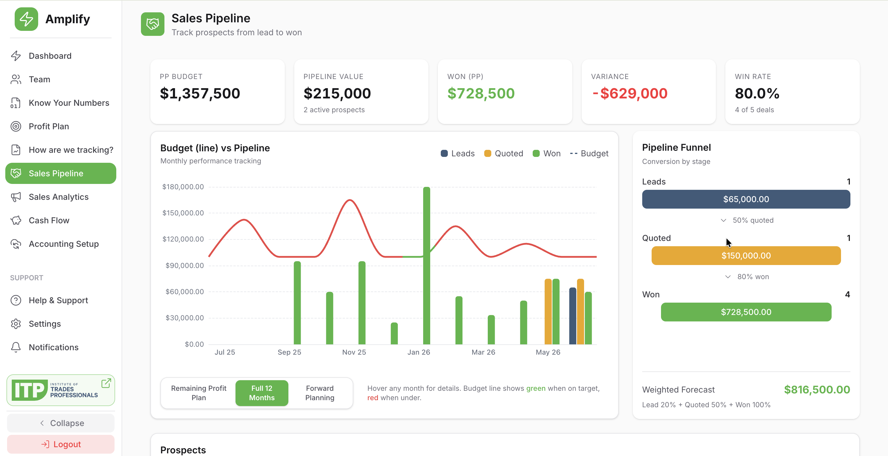888x456 pixels.
Task: Click the Cash Flow piggy bank icon
Action: click(16, 220)
